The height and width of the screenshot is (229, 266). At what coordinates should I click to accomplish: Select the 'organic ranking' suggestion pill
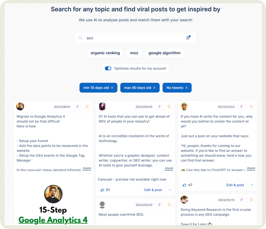[105, 53]
